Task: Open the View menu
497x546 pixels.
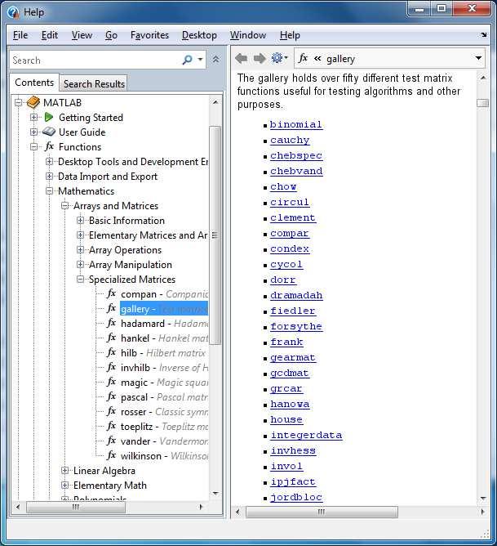Action: [x=82, y=35]
